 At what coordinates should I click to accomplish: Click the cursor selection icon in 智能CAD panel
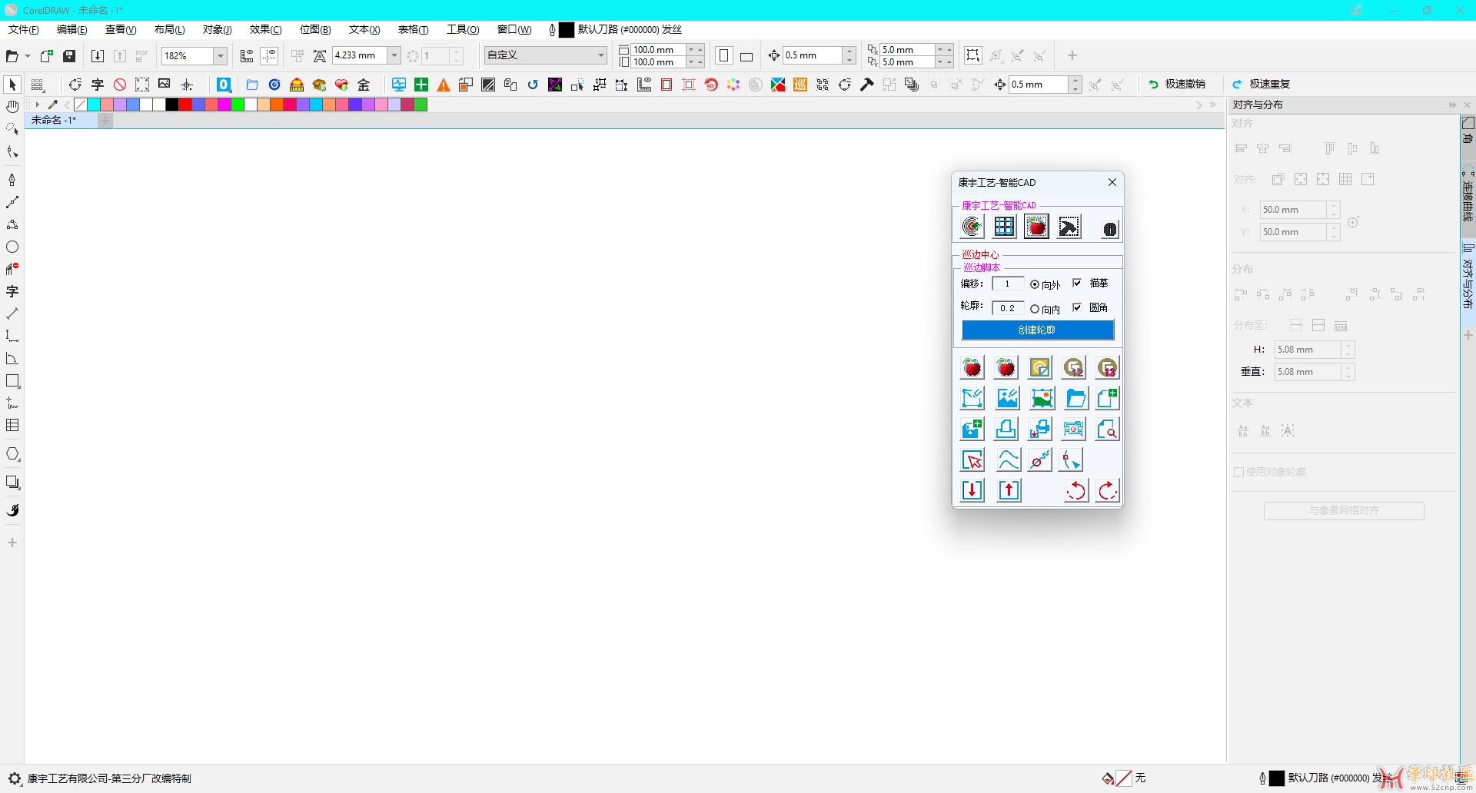(x=972, y=460)
